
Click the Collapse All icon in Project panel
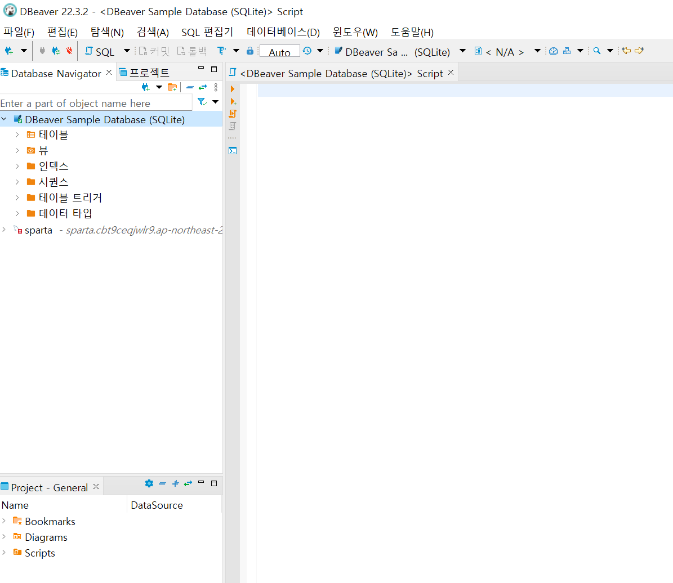(162, 483)
